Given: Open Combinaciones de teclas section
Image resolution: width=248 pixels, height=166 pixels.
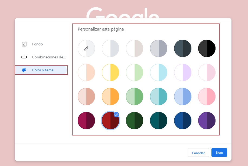Looking at the screenshot, I should click(x=49, y=57).
